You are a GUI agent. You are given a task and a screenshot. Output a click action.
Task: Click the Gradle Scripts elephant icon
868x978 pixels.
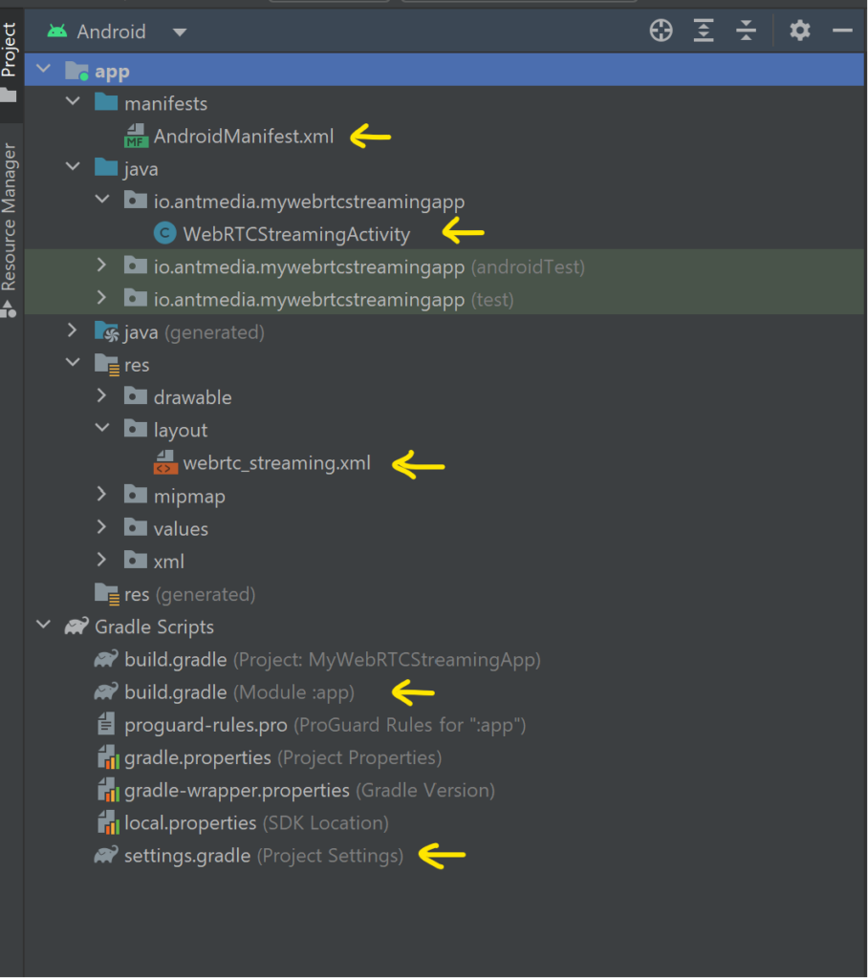[x=76, y=627]
